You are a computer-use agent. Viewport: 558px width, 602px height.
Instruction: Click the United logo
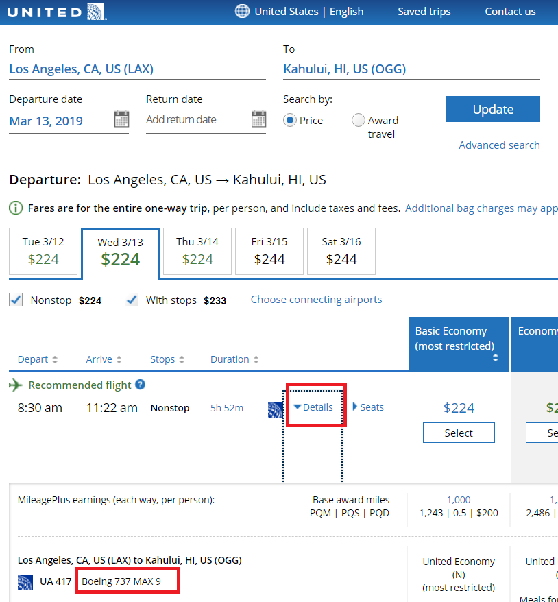point(57,12)
